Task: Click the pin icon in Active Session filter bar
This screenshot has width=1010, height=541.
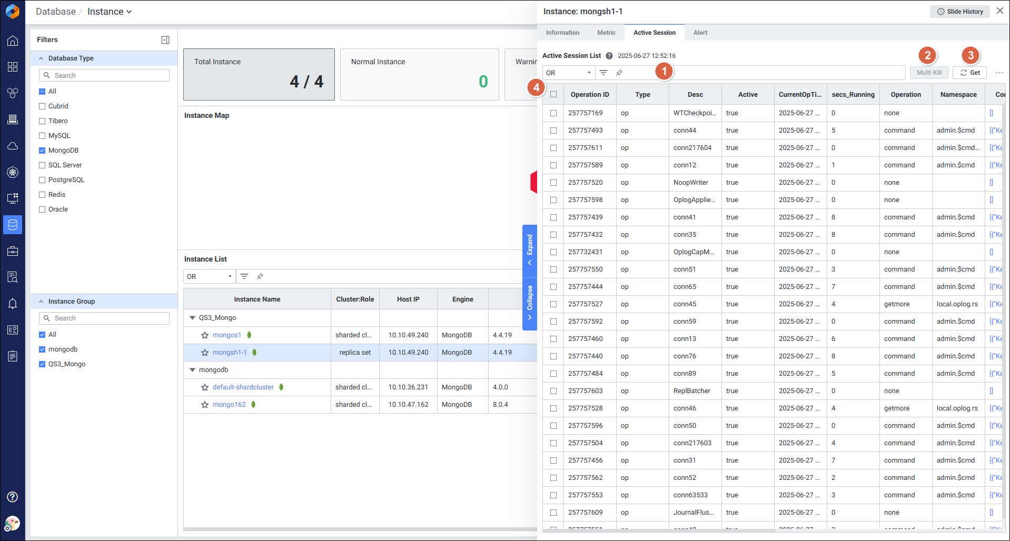Action: pyautogui.click(x=619, y=73)
